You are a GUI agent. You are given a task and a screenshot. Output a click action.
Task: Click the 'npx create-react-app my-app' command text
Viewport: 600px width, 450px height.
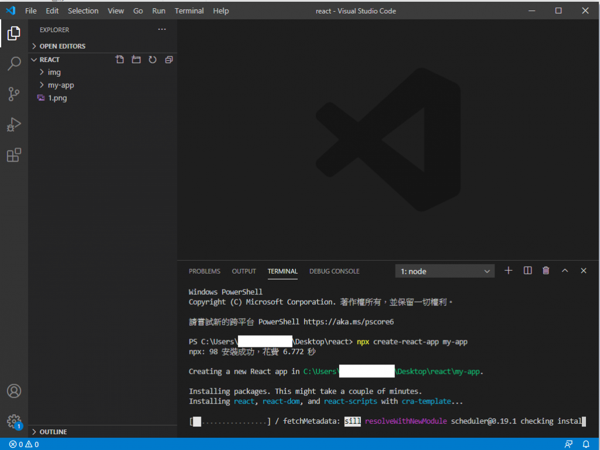pos(412,342)
